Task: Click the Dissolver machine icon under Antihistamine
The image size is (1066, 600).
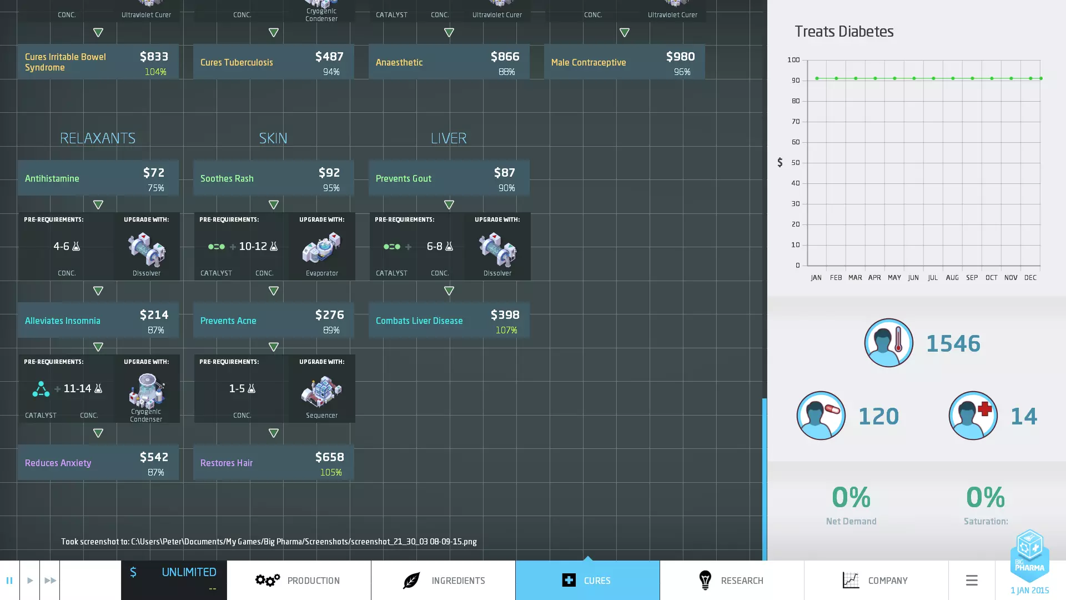Action: 147,249
